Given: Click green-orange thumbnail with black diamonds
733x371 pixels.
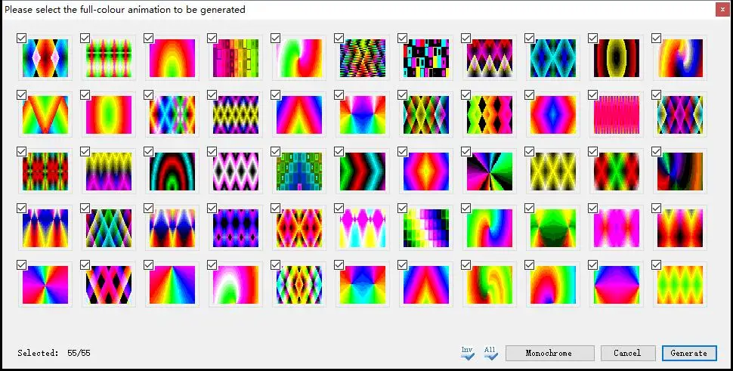Looking at the screenshot, I should (x=490, y=115).
